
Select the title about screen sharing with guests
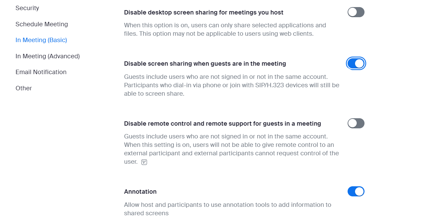pos(205,63)
